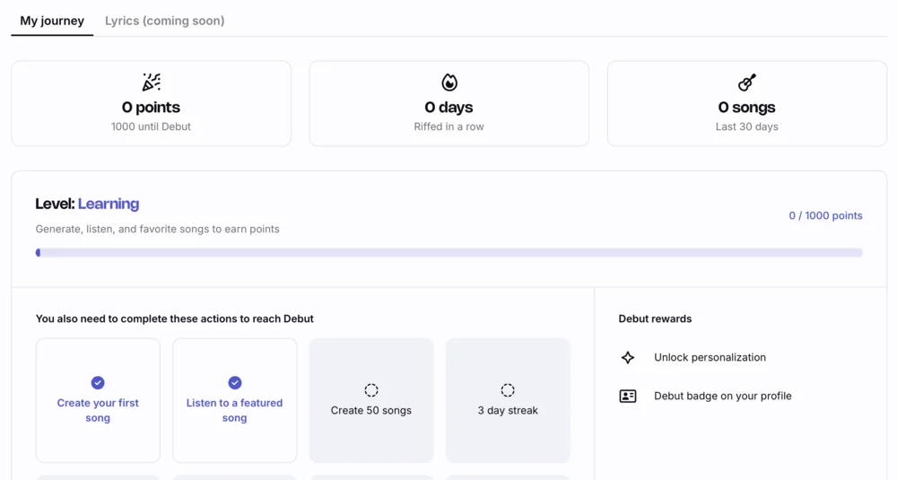Click the guitar songs icon
The width and height of the screenshot is (897, 480).
pos(747,83)
